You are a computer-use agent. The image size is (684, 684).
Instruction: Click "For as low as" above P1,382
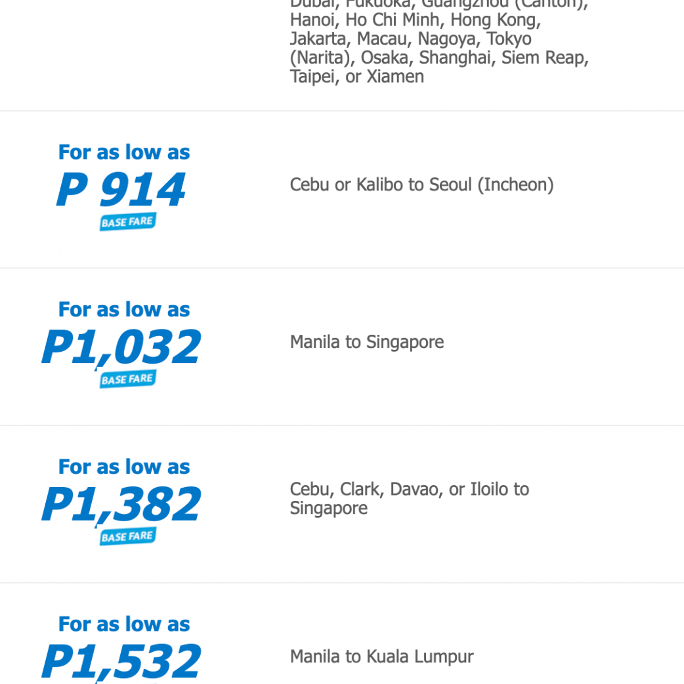coord(124,467)
